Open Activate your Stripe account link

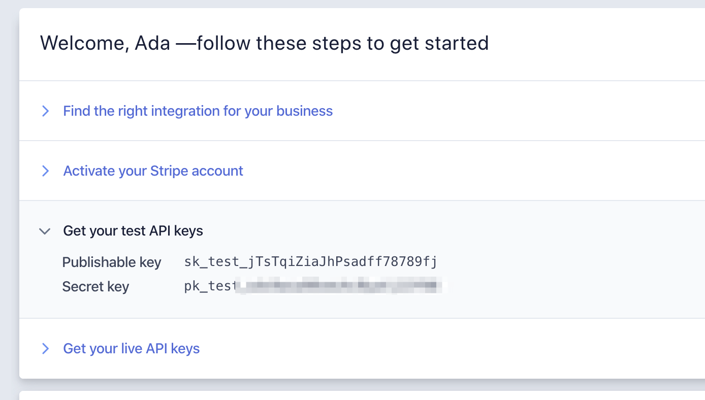click(153, 171)
